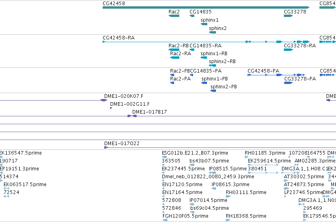Select EST EP19151.3prime label

point(19,169)
